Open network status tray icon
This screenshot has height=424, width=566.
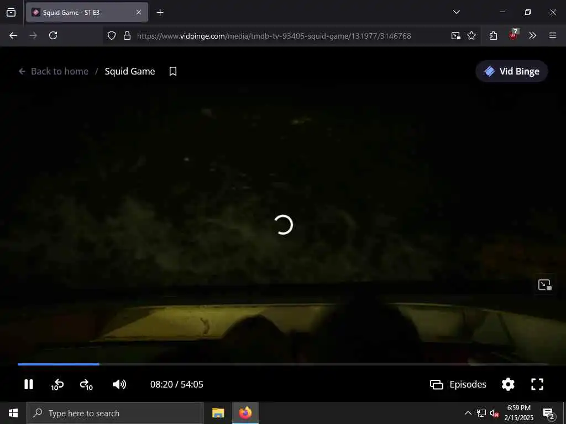(481, 413)
